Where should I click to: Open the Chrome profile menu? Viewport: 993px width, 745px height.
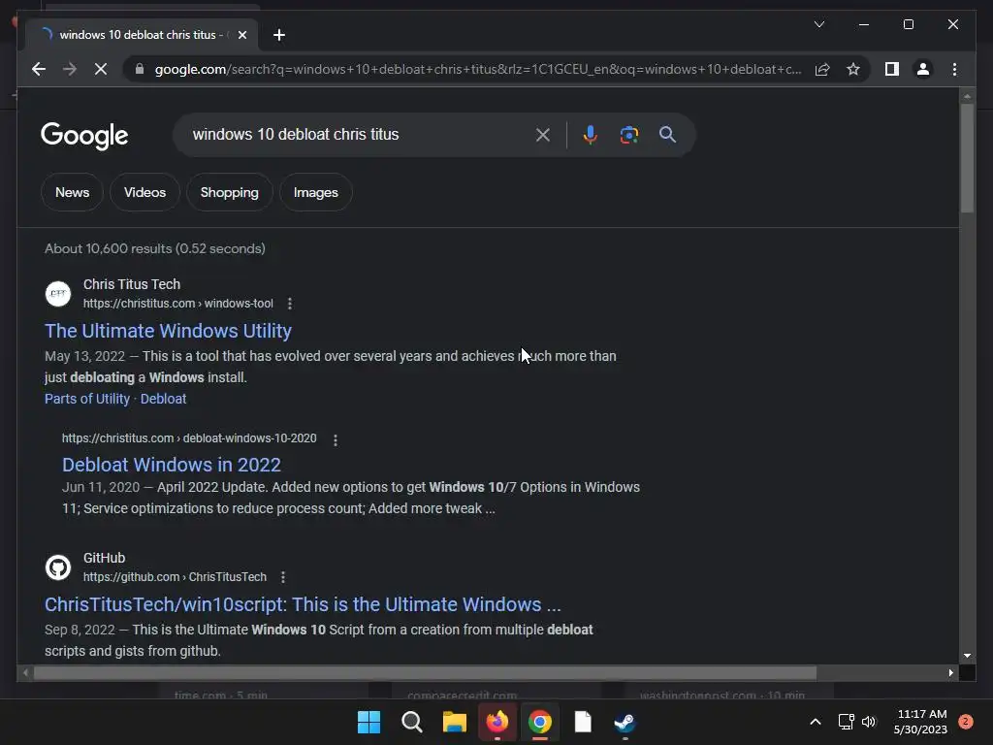pyautogui.click(x=923, y=69)
